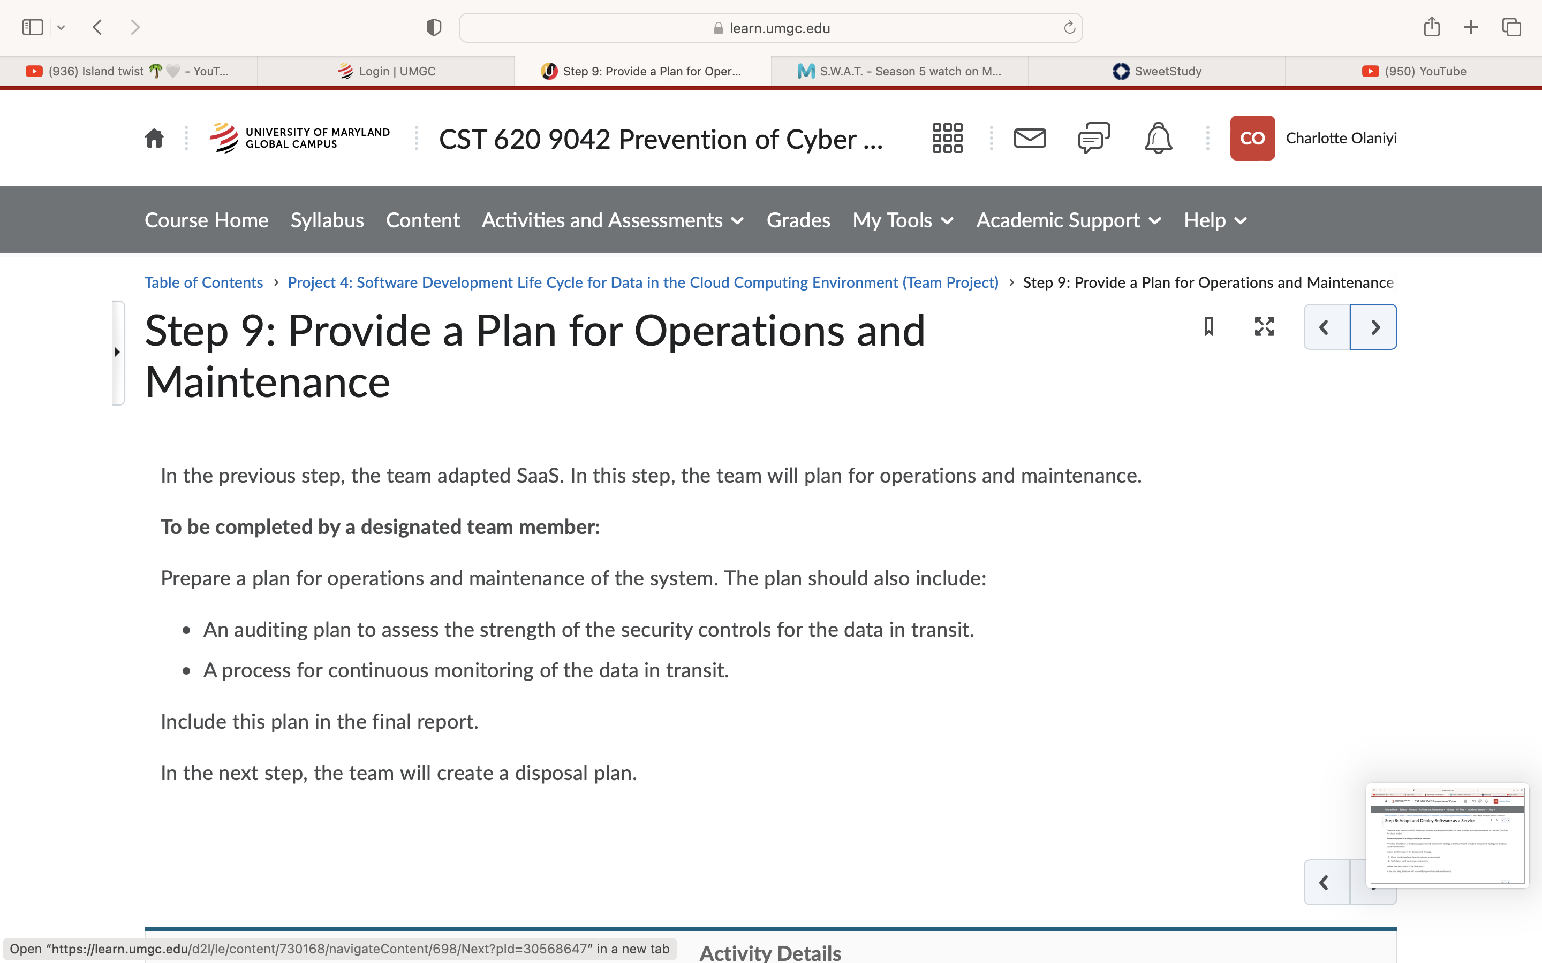This screenshot has height=963, width=1542.
Task: Go to previous topic with the top left chevron
Action: pyautogui.click(x=1327, y=327)
